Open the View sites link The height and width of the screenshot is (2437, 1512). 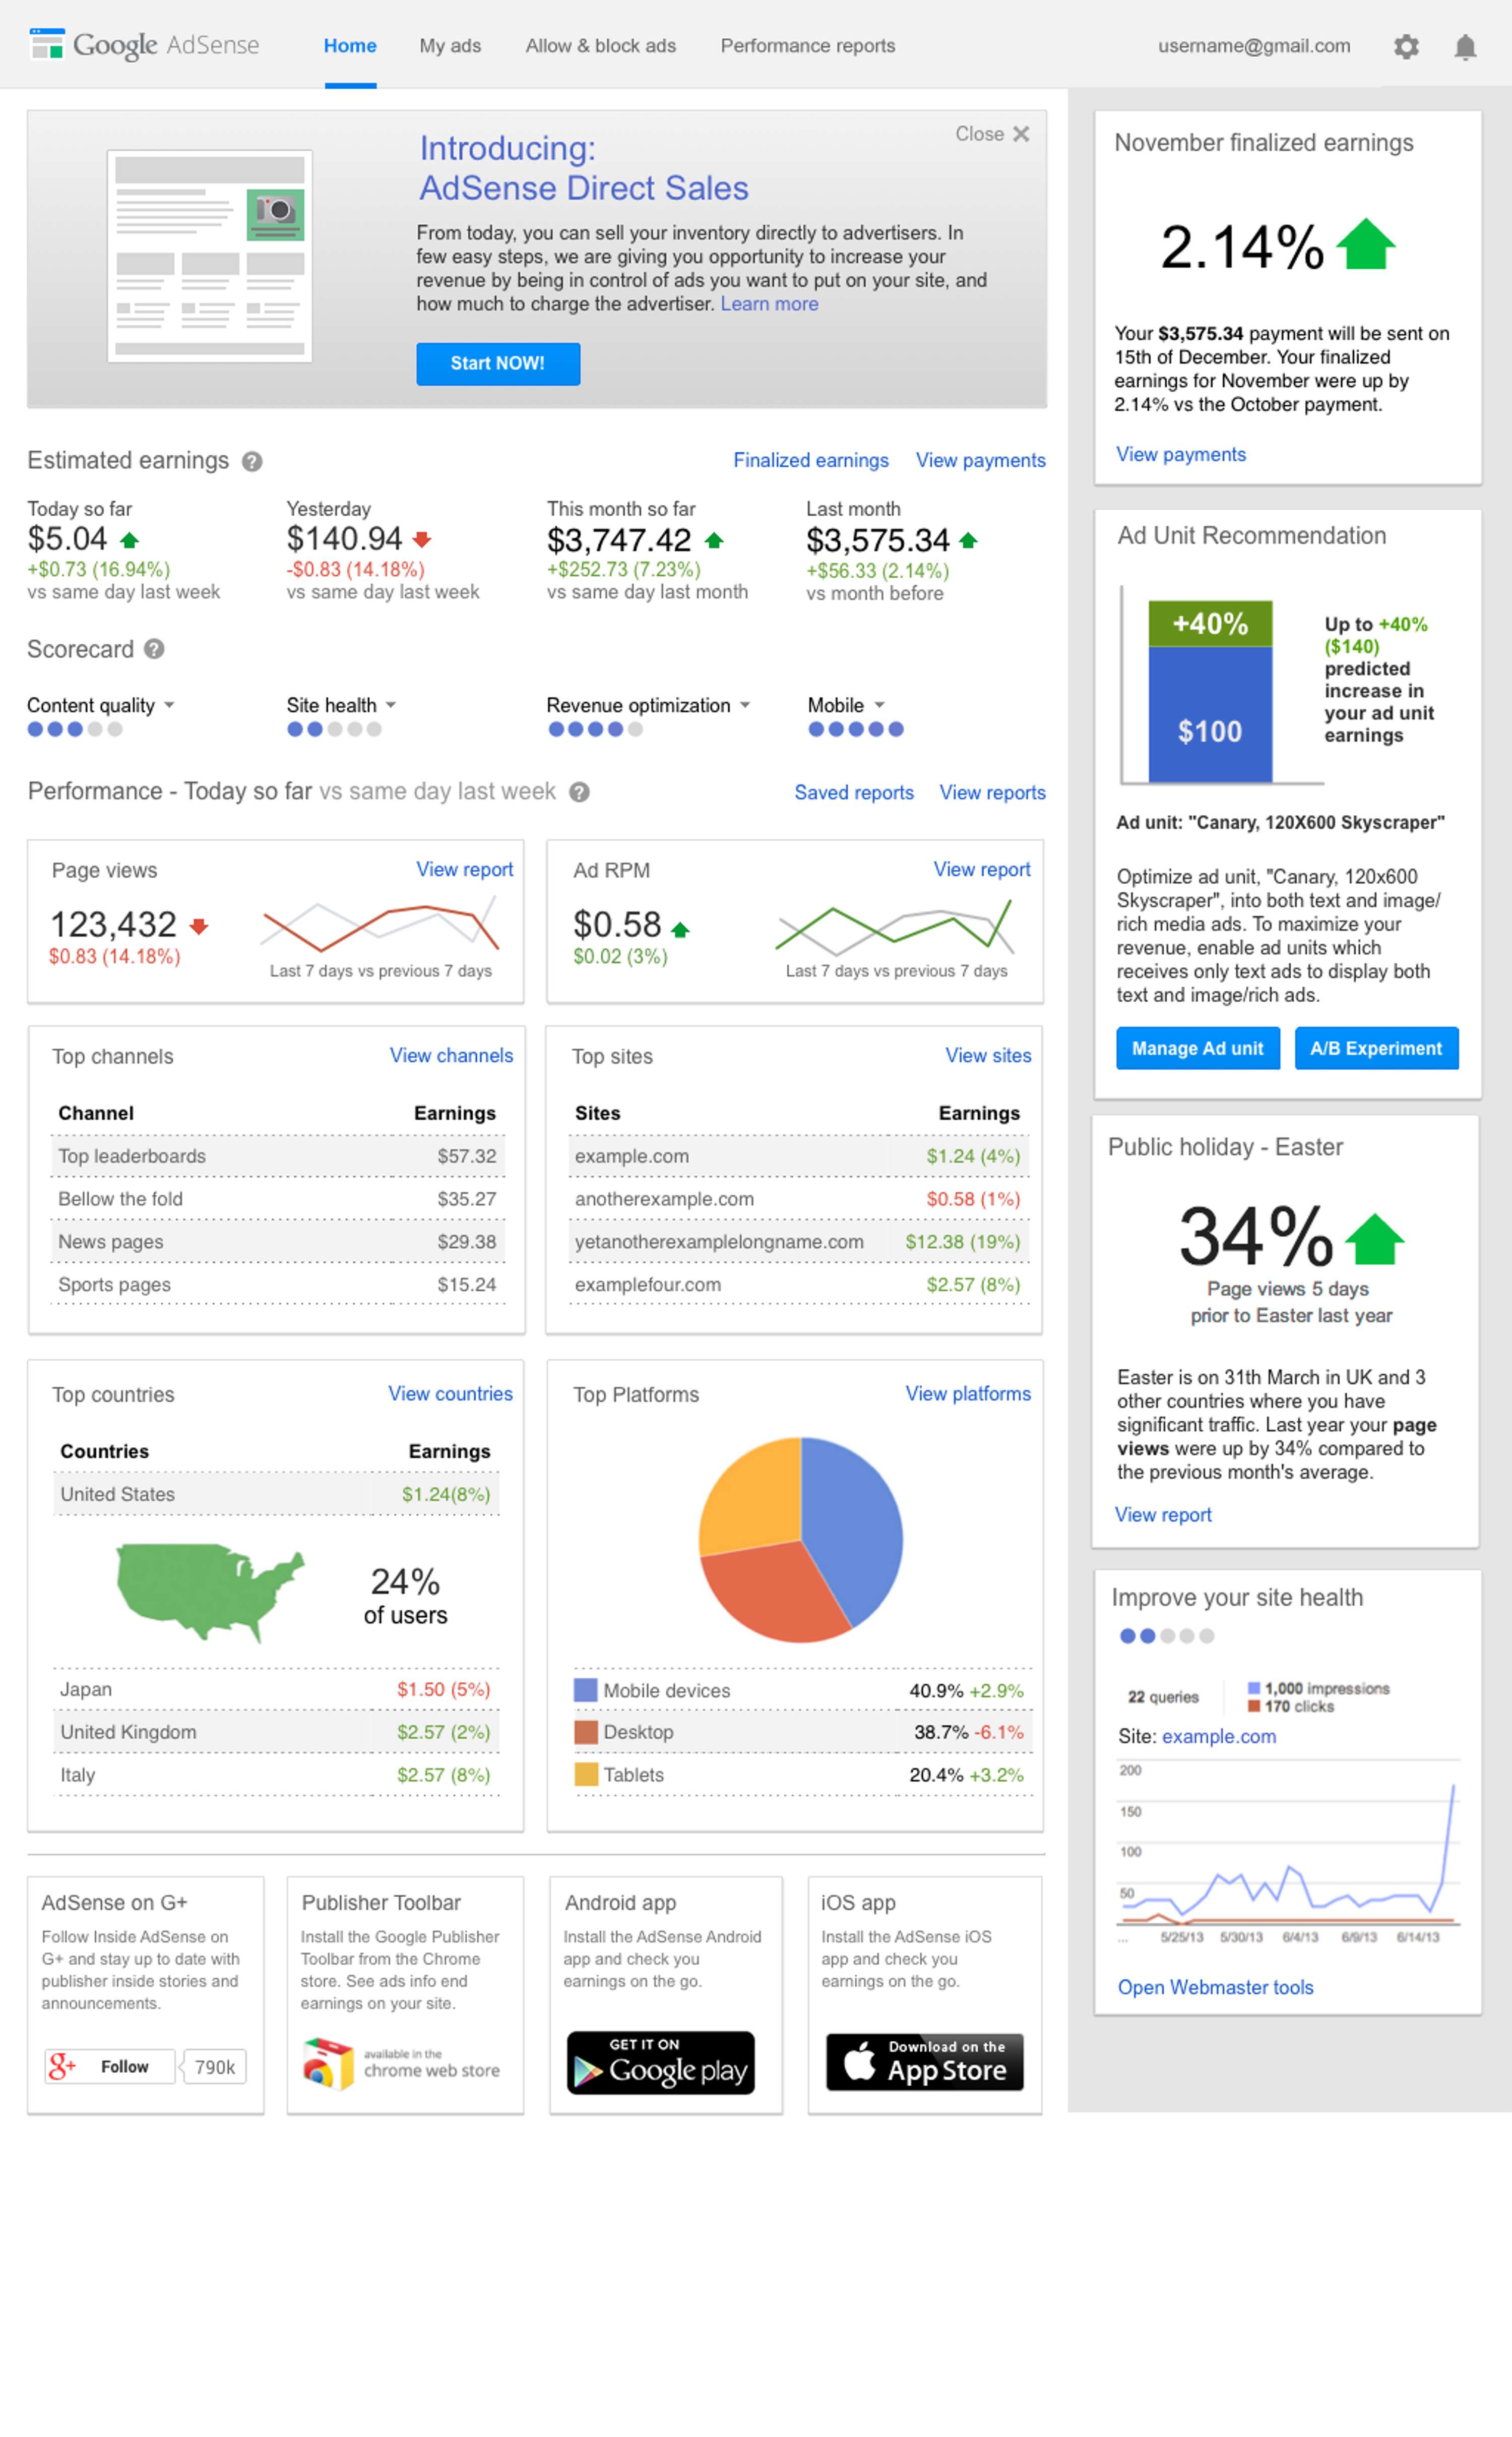[988, 1055]
